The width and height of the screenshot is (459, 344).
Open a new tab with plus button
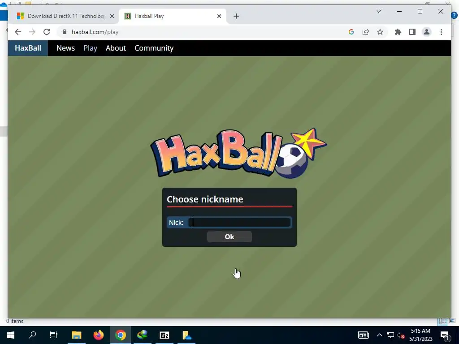point(236,16)
